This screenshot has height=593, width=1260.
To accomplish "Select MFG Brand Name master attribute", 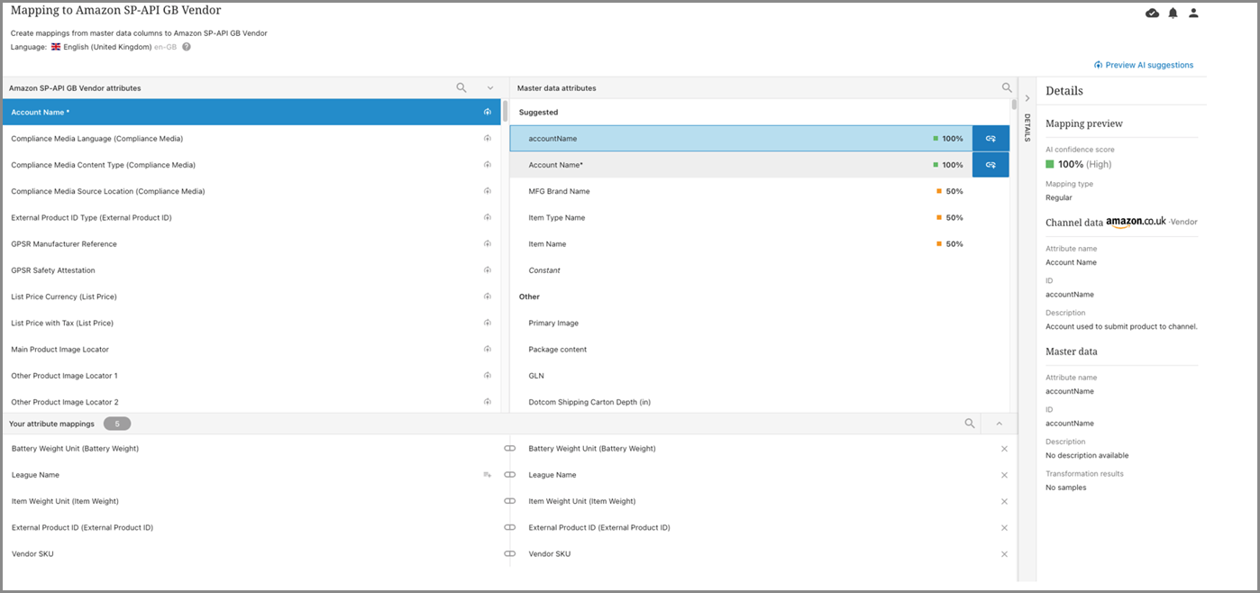I will tap(559, 191).
